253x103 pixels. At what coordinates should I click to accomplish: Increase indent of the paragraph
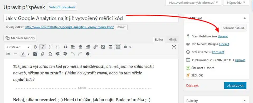[65, 54]
